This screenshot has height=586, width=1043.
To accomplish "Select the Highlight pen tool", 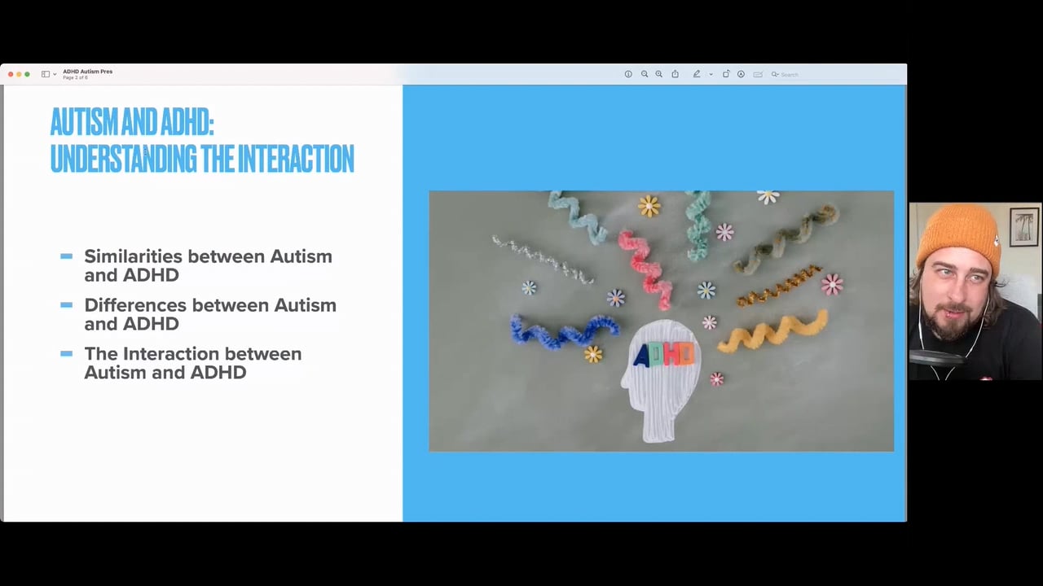I will (697, 74).
